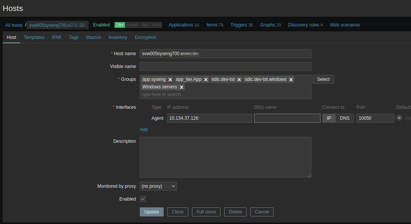
Task: Select the Default interface radio button
Action: tap(399, 118)
